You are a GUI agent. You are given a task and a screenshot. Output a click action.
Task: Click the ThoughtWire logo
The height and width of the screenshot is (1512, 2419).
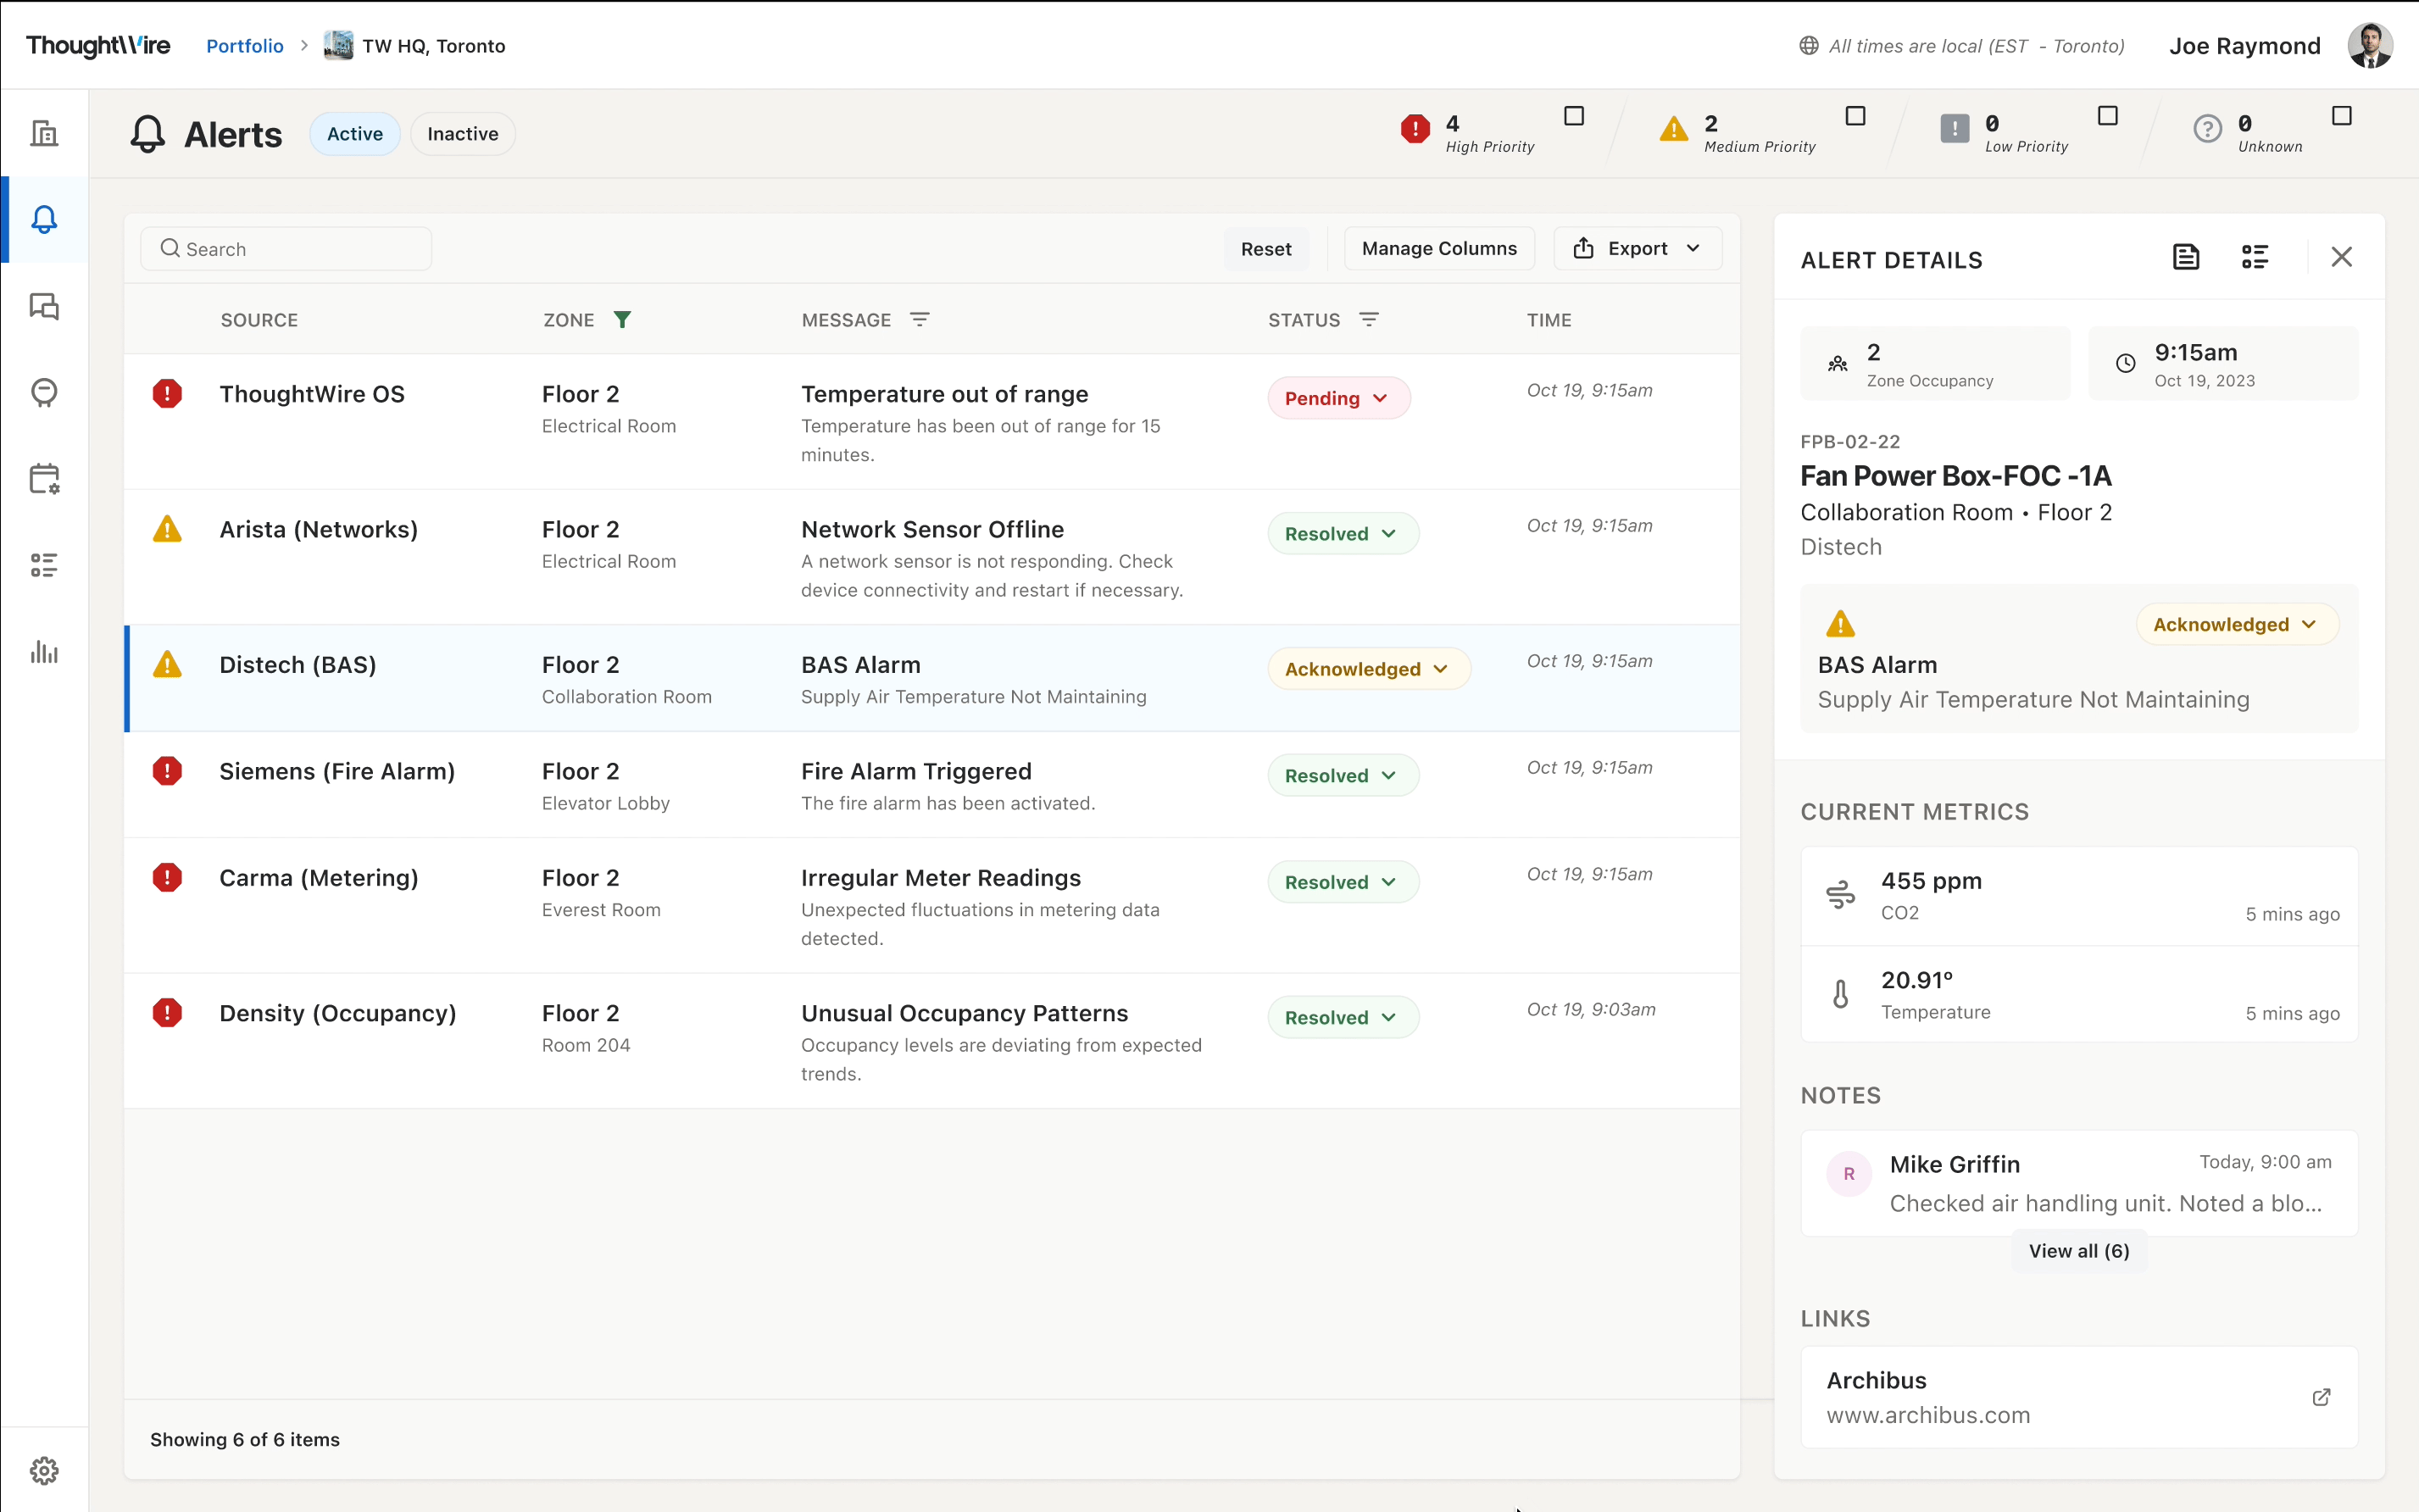[98, 45]
